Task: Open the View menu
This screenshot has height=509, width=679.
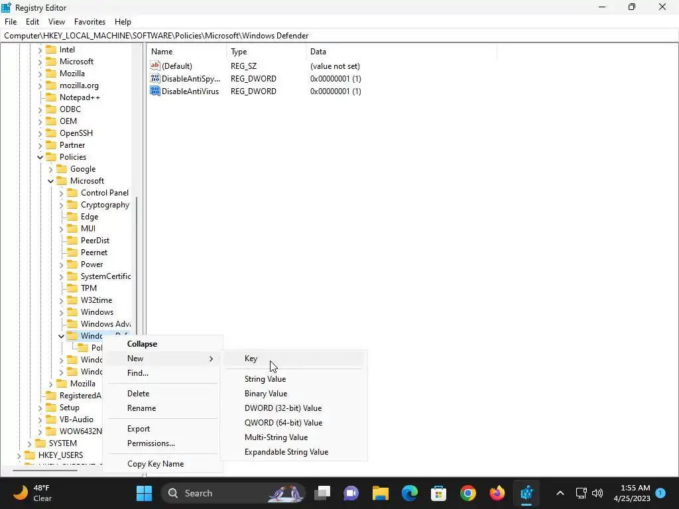Action: pyautogui.click(x=56, y=22)
